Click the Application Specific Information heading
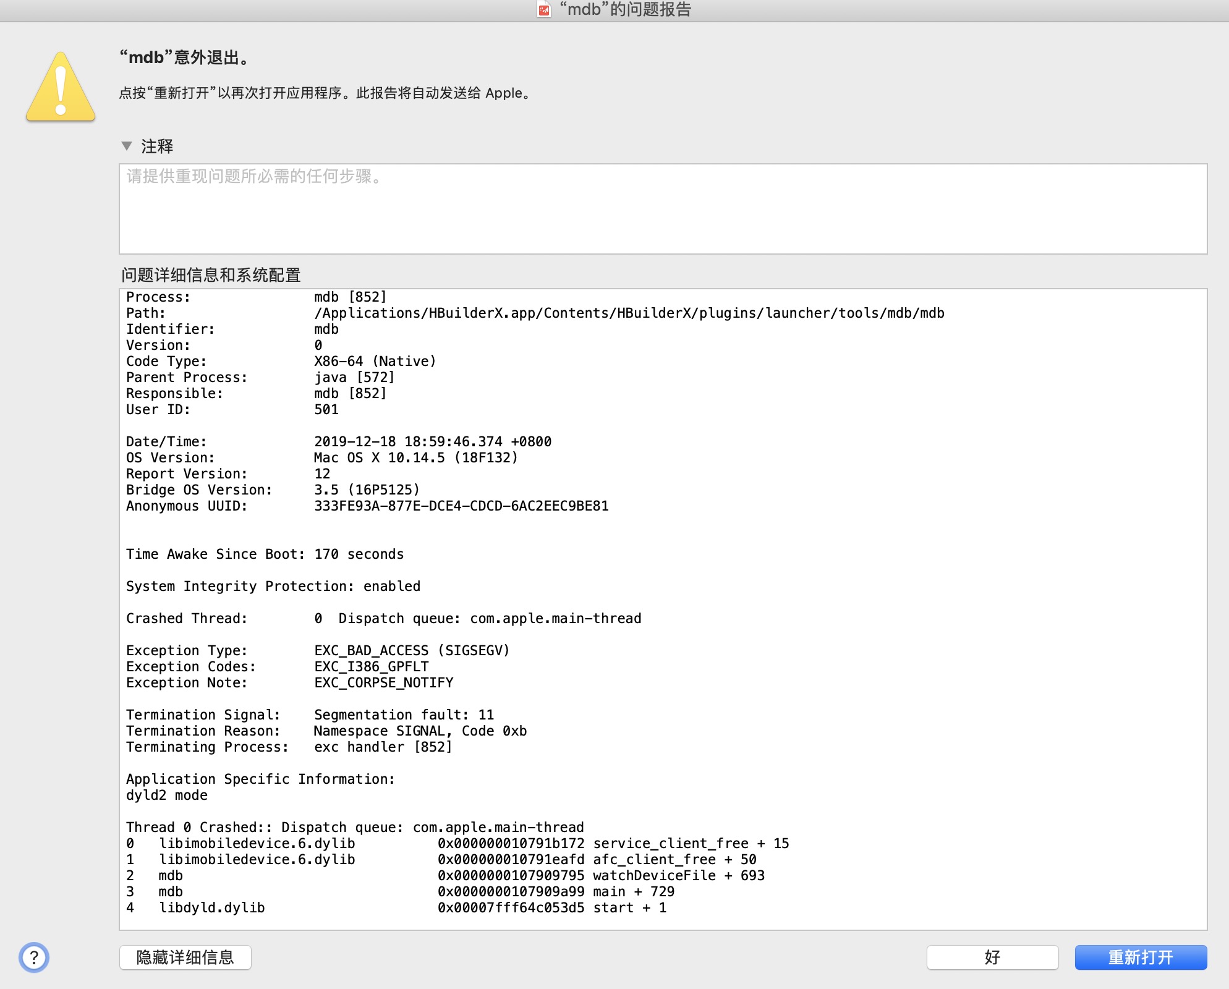1229x989 pixels. coord(260,779)
